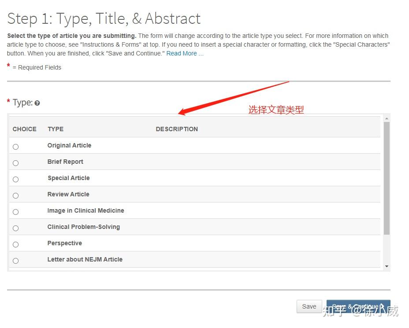The image size is (409, 328).
Task: Select Review Article as the type
Action: click(x=16, y=195)
